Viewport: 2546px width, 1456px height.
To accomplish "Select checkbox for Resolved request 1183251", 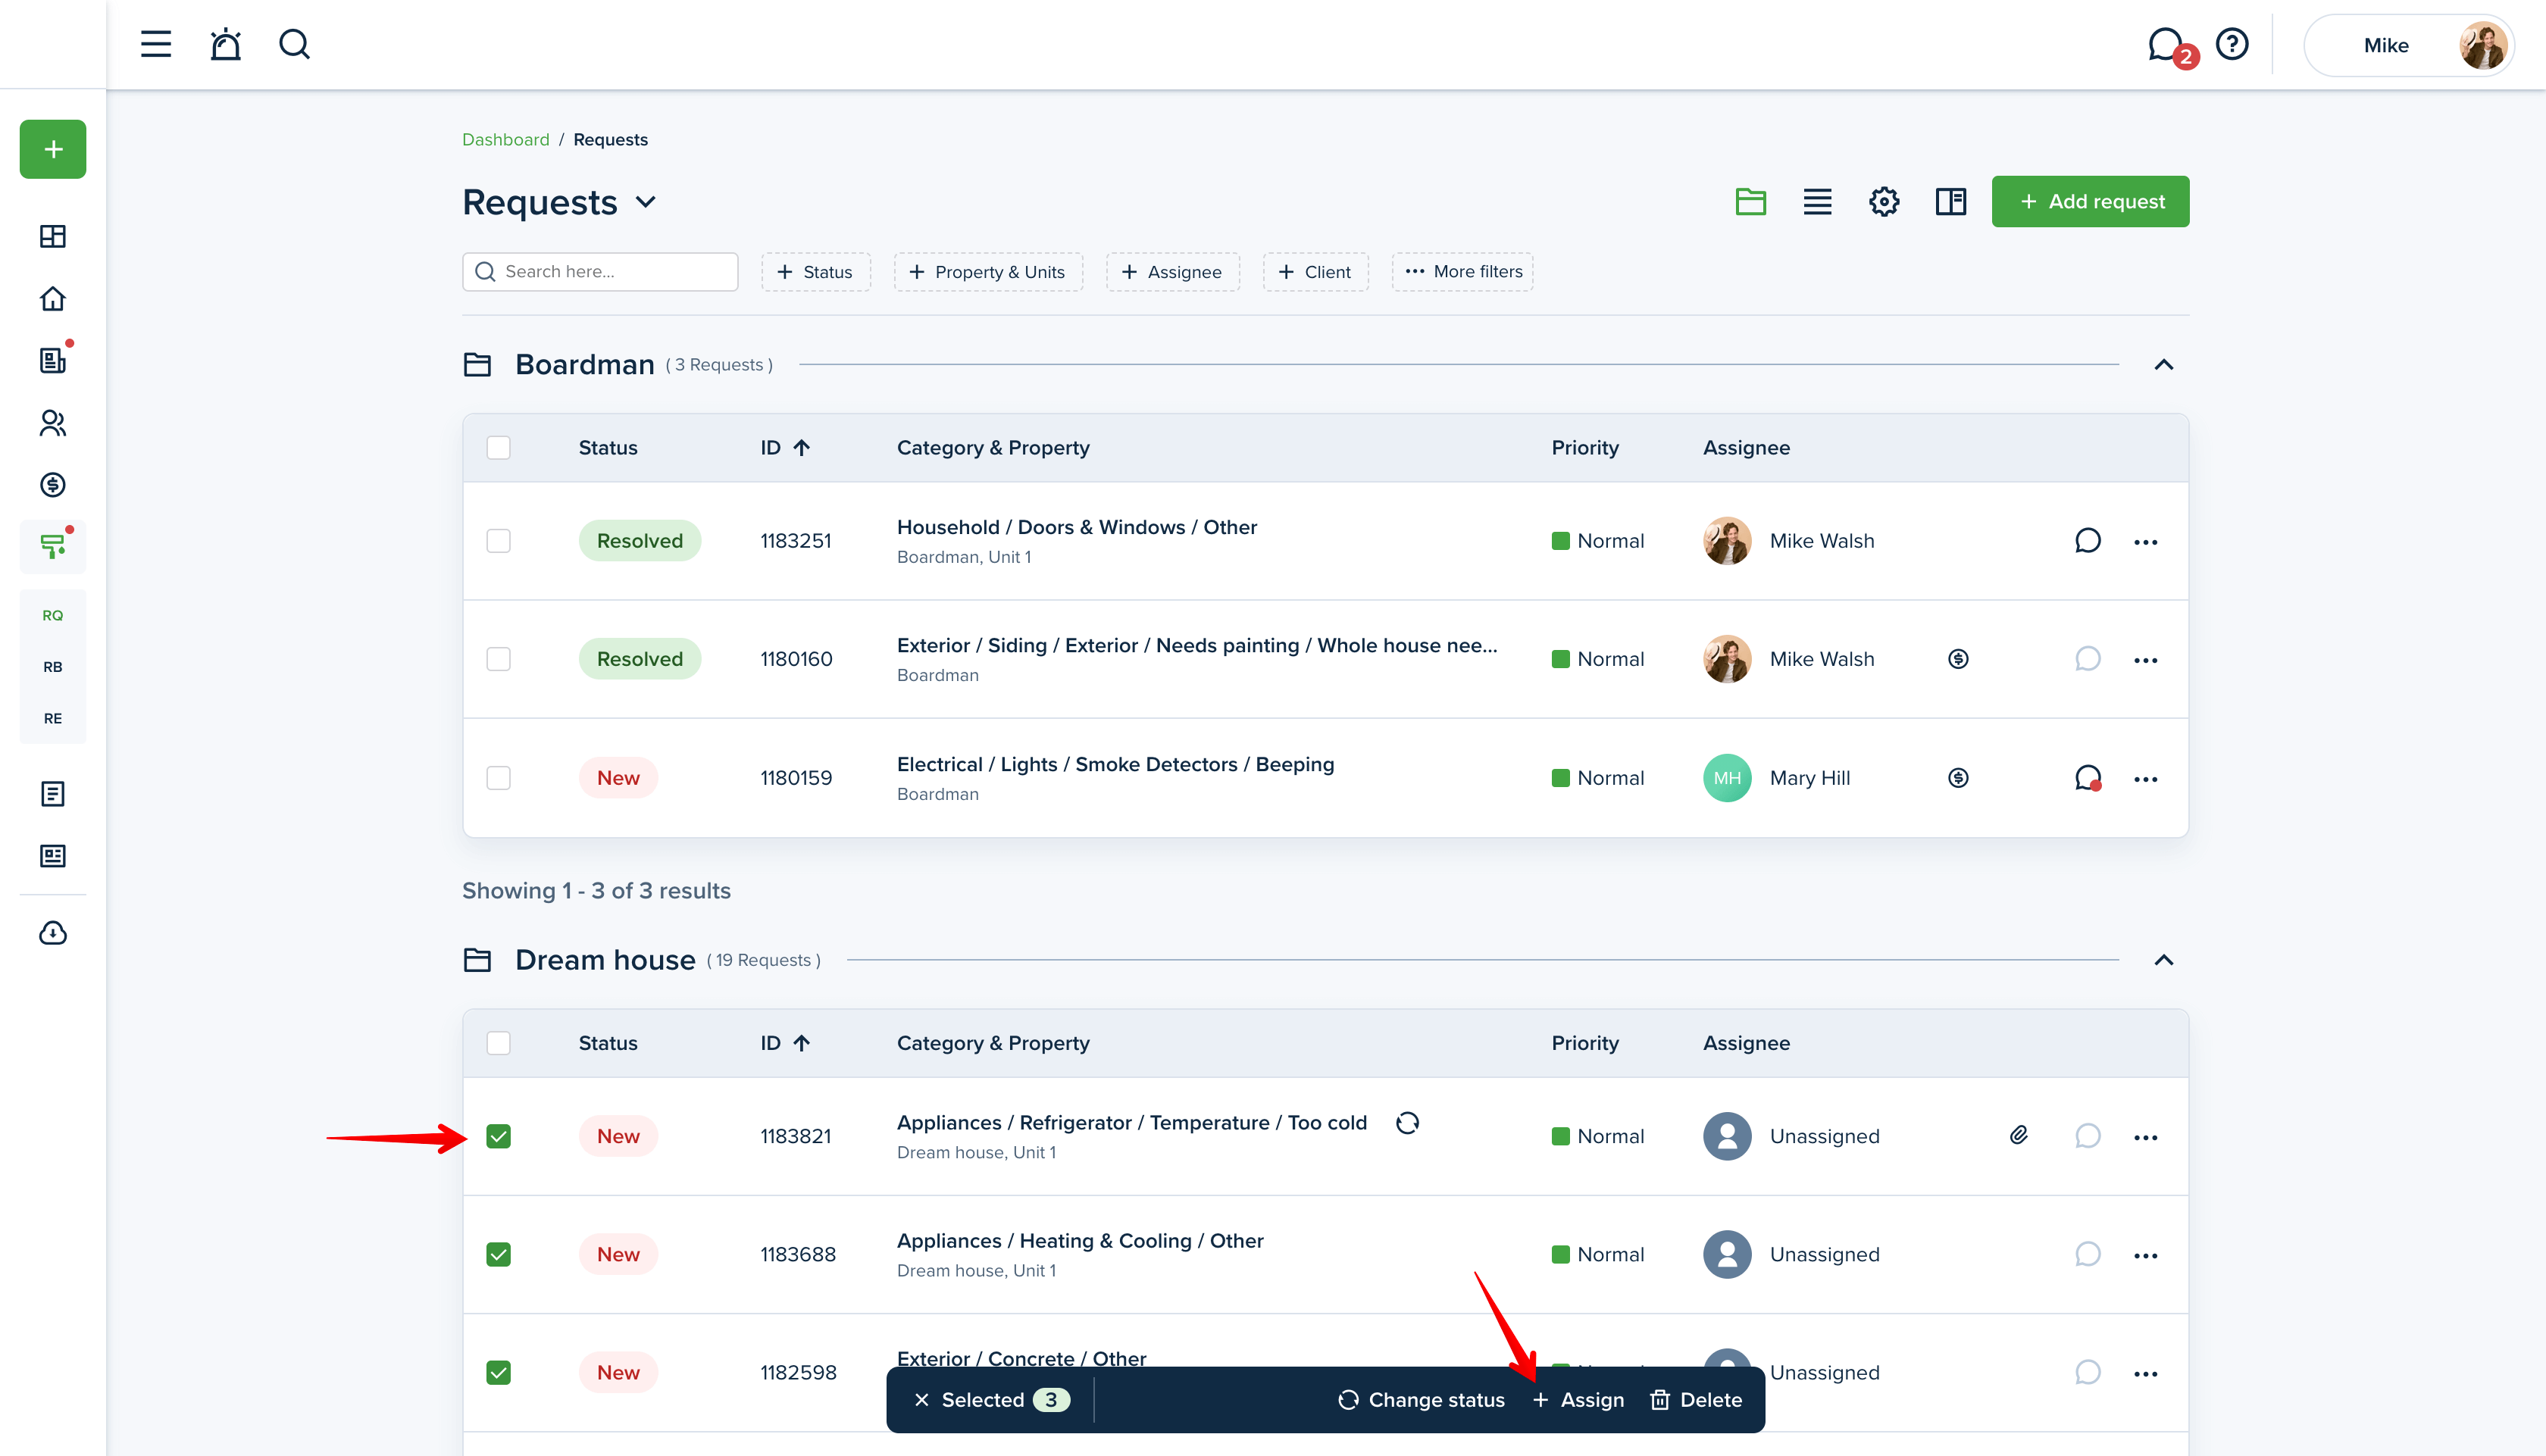I will coord(498,541).
